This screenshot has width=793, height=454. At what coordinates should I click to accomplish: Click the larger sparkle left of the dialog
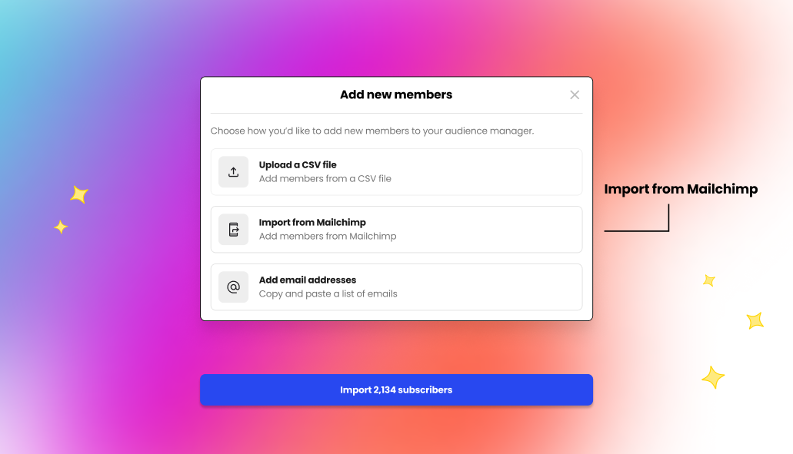pyautogui.click(x=79, y=194)
